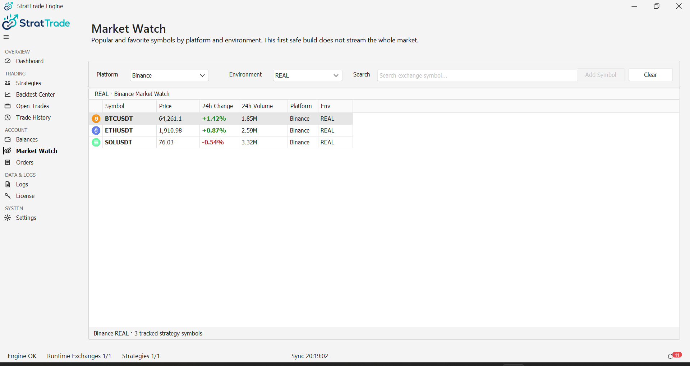
Task: Click the Backtest Center chart icon
Action: point(8,94)
